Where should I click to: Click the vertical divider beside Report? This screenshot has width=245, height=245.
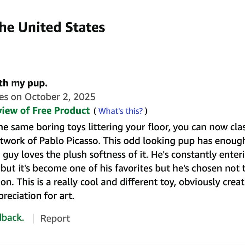[33, 218]
